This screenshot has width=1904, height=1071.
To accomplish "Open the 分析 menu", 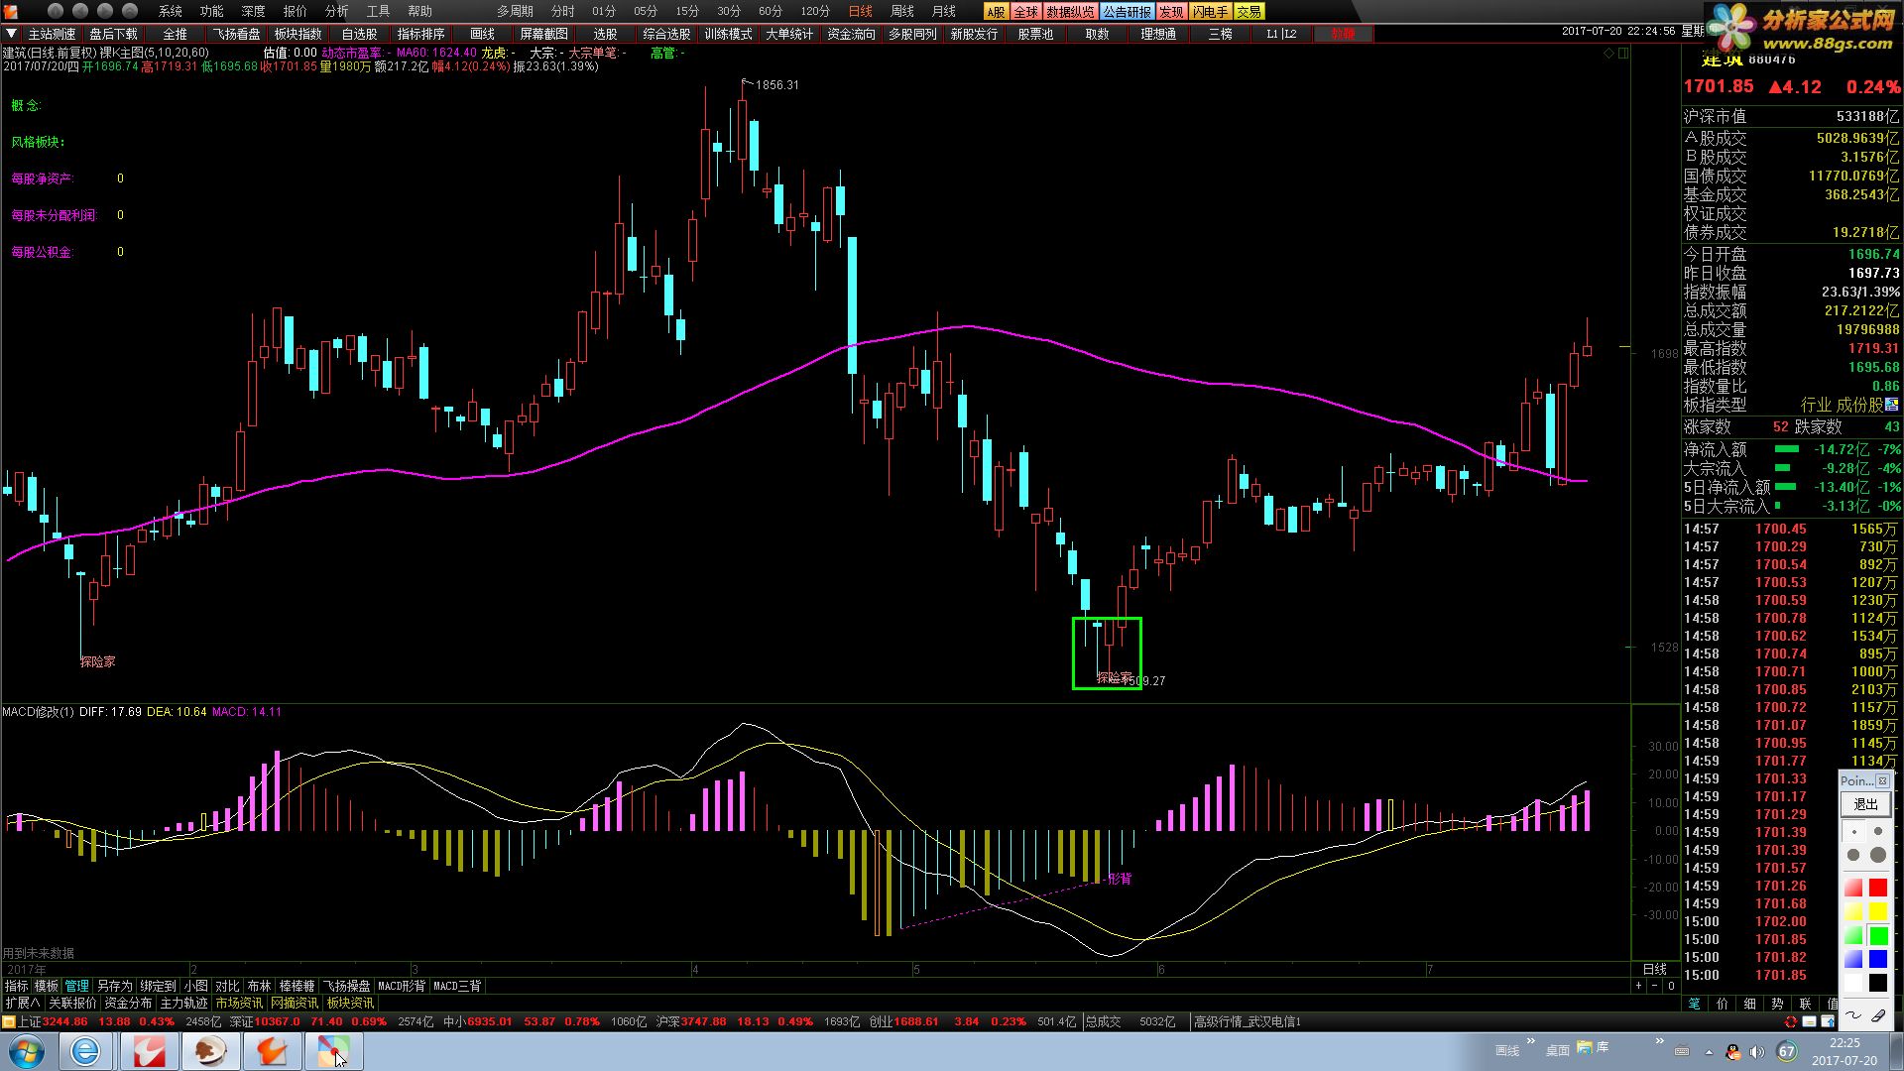I will (337, 11).
